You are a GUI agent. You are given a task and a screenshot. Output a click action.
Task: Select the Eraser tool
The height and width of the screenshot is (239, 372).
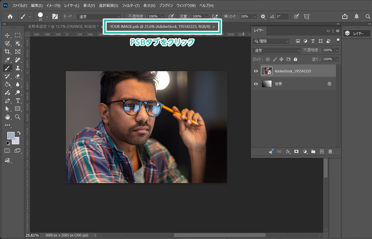point(17,76)
